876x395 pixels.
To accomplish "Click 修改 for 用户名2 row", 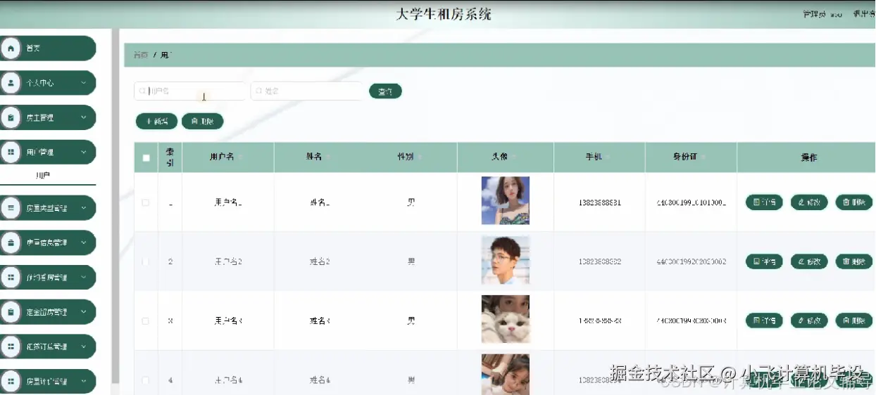I will [809, 261].
